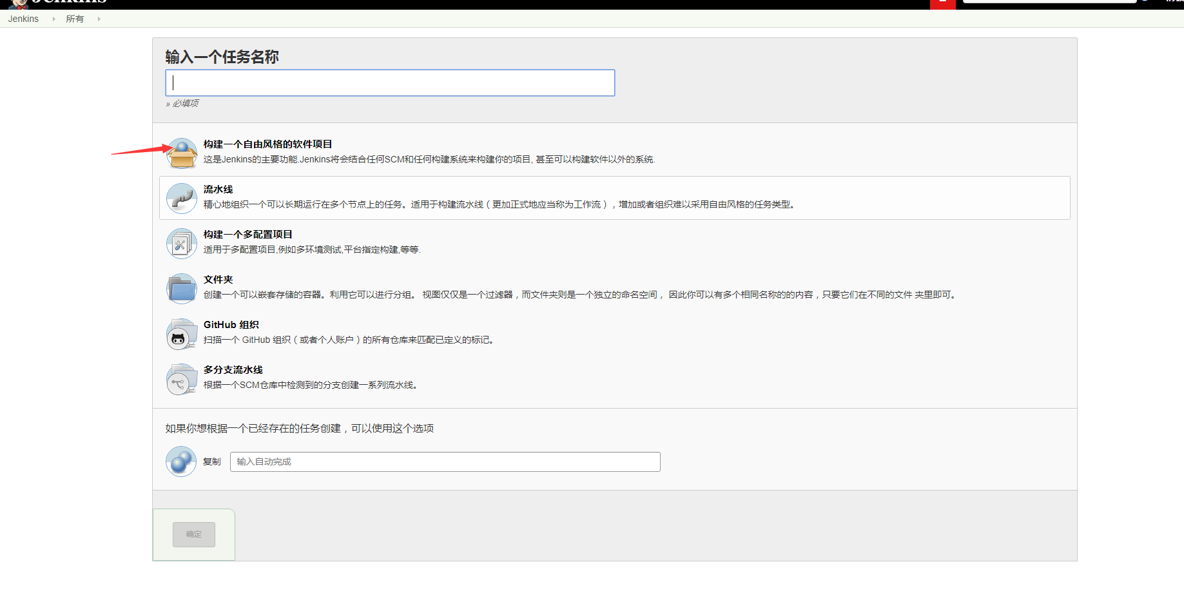Image resolution: width=1184 pixels, height=593 pixels.
Task: Expand the breadcrumb arrow after 所有
Action: pyautogui.click(x=99, y=19)
